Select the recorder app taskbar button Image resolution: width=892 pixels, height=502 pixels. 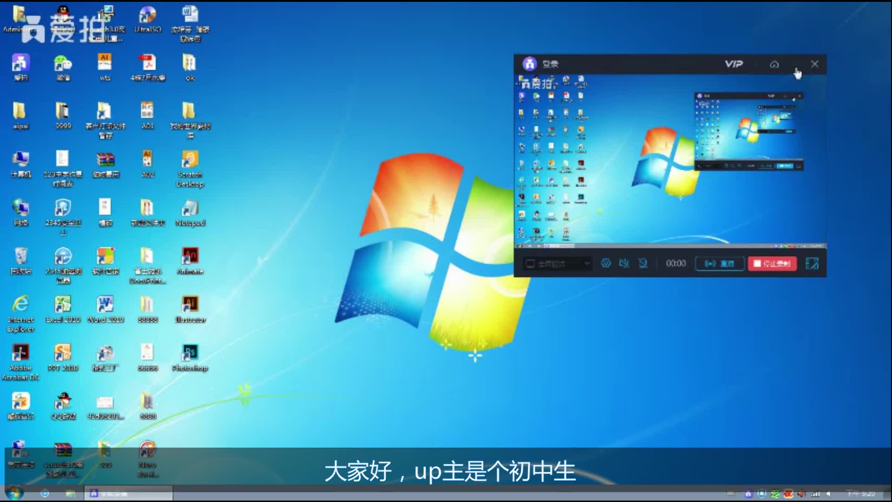[128, 493]
